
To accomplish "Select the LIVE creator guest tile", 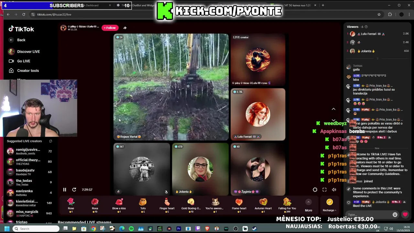I will pos(258,60).
